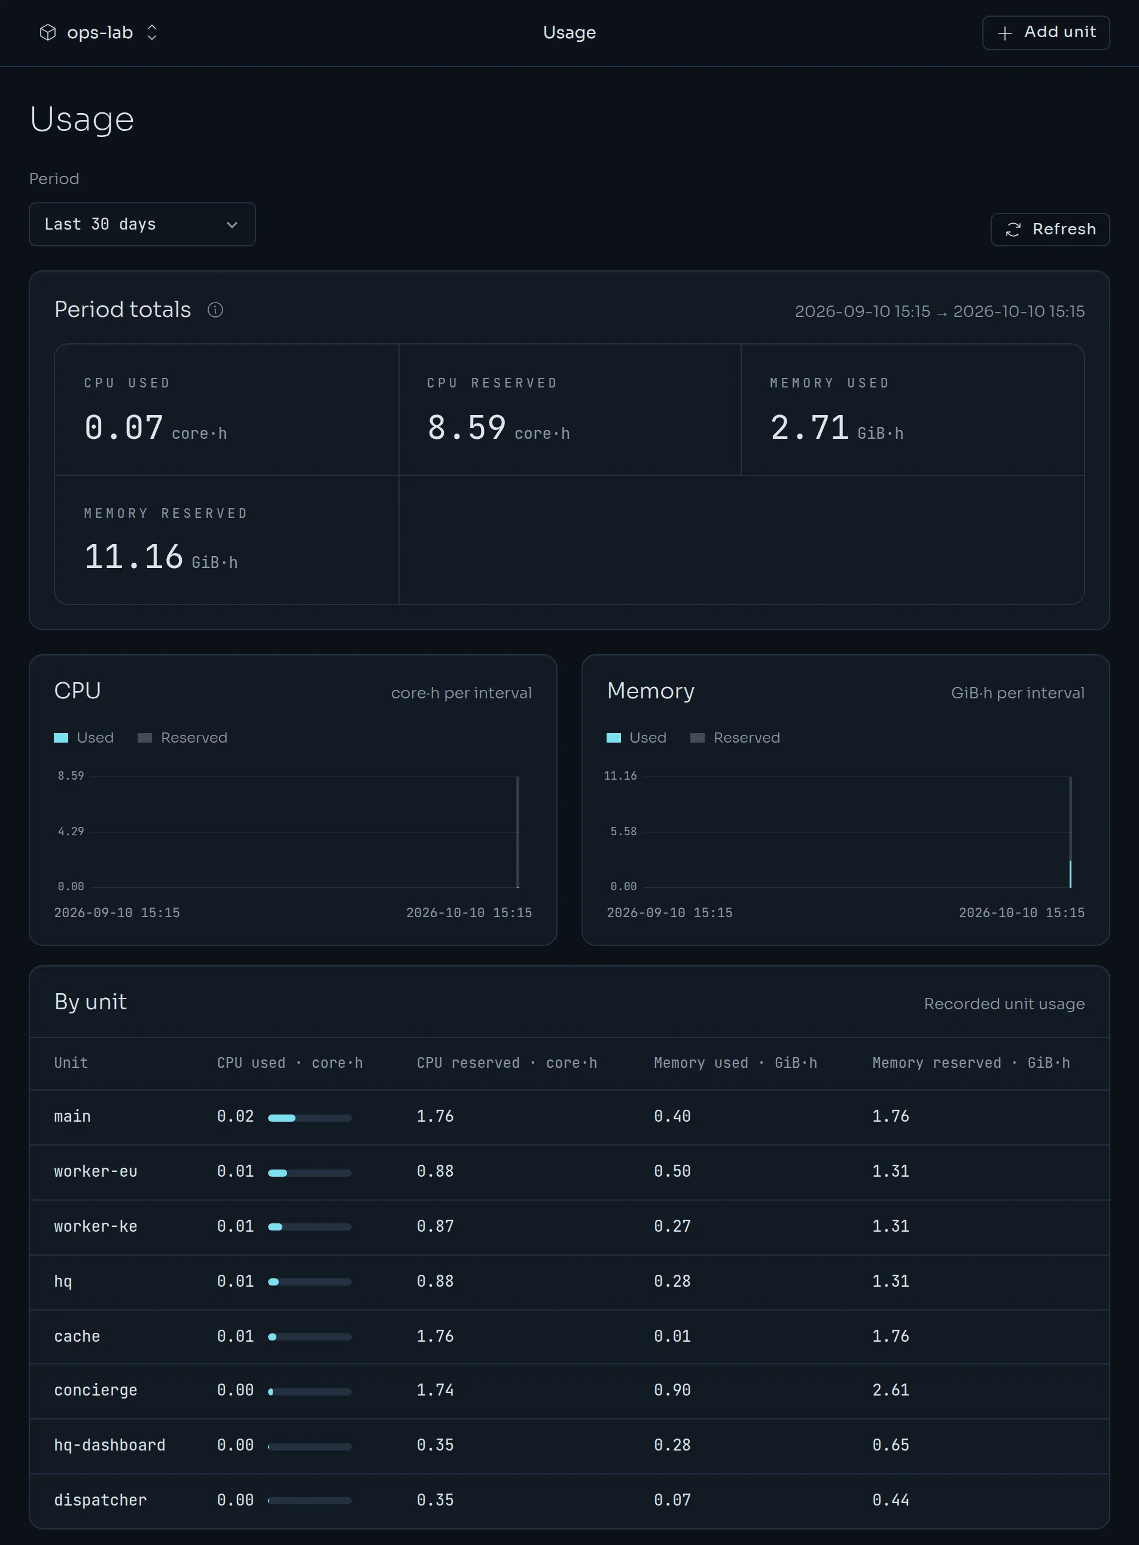Screen dimensions: 1139x1545
Task: Toggle the Reserved legend in the Memory chart
Action: click(x=735, y=738)
